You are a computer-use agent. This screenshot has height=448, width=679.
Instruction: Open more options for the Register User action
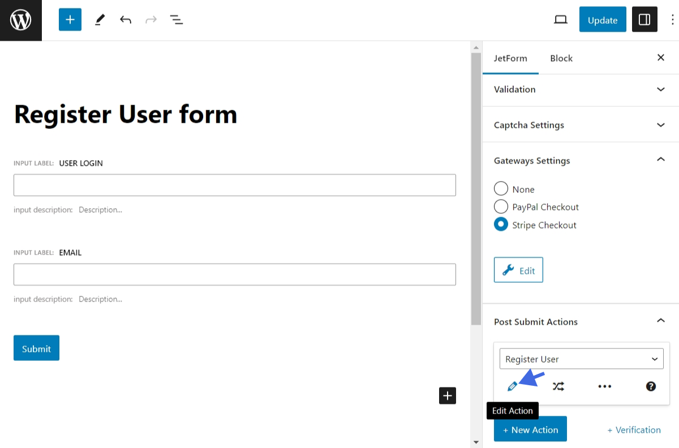tap(604, 386)
